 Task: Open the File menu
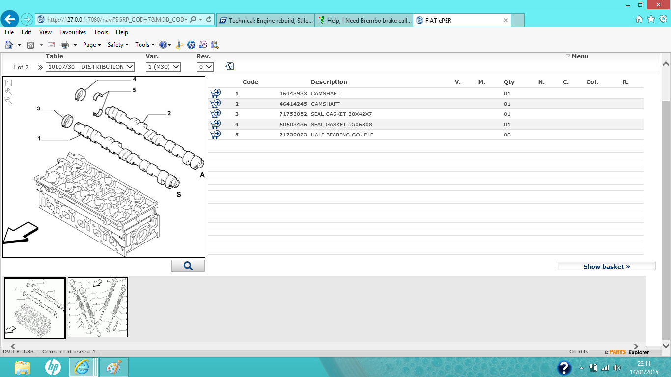[x=9, y=32]
